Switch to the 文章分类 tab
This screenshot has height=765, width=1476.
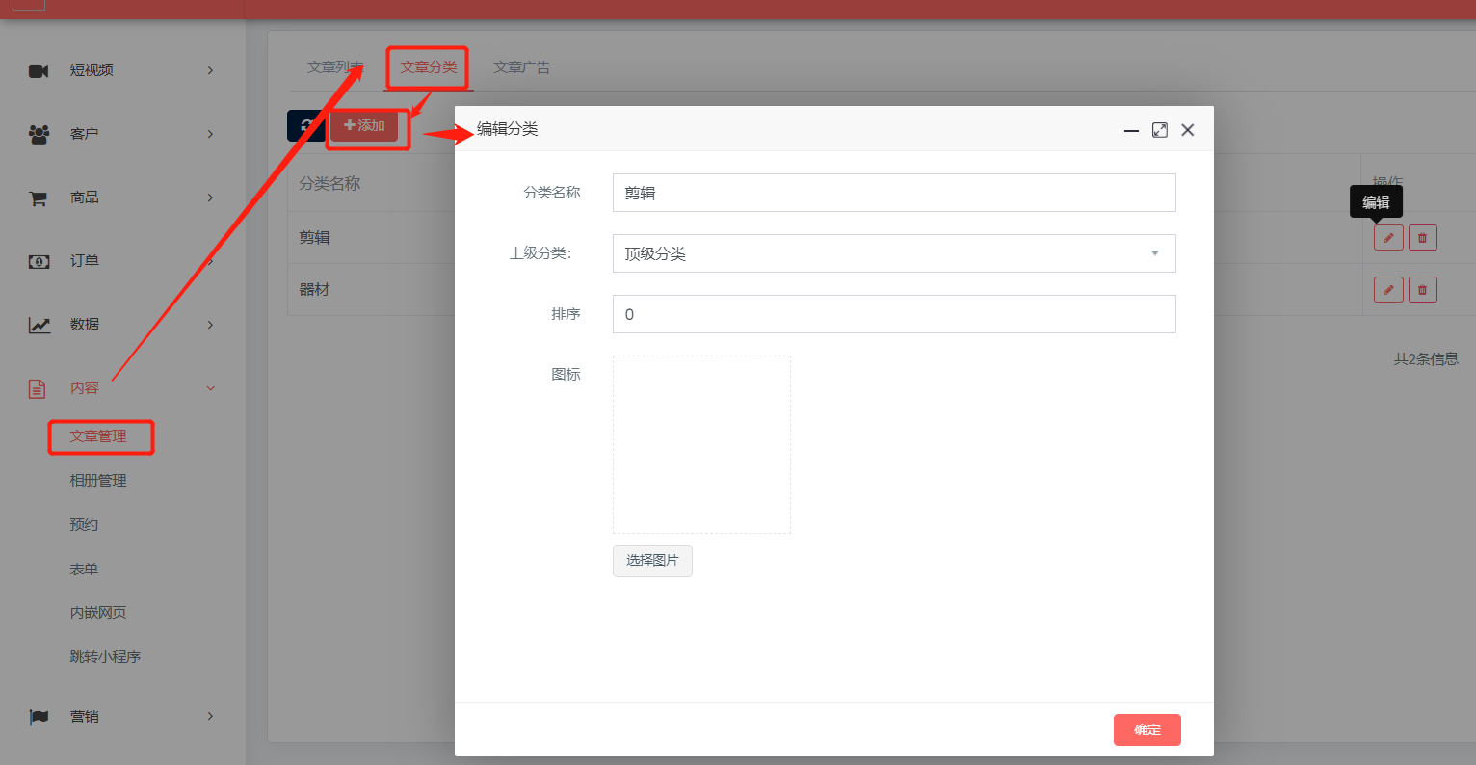click(429, 67)
